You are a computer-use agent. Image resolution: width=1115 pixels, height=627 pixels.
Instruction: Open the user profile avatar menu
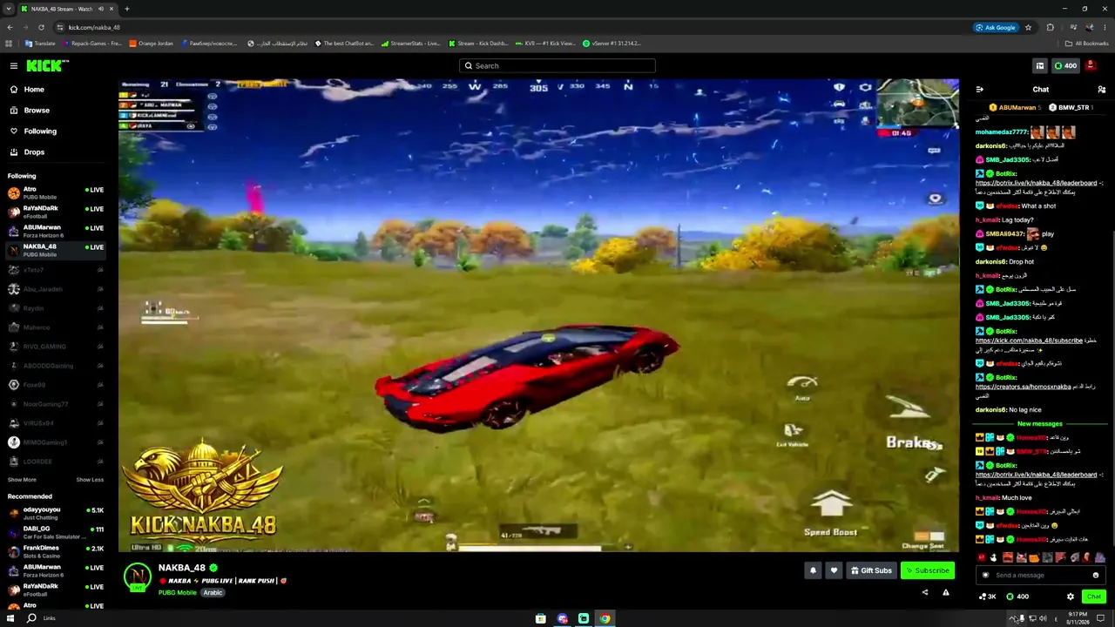tap(1091, 65)
